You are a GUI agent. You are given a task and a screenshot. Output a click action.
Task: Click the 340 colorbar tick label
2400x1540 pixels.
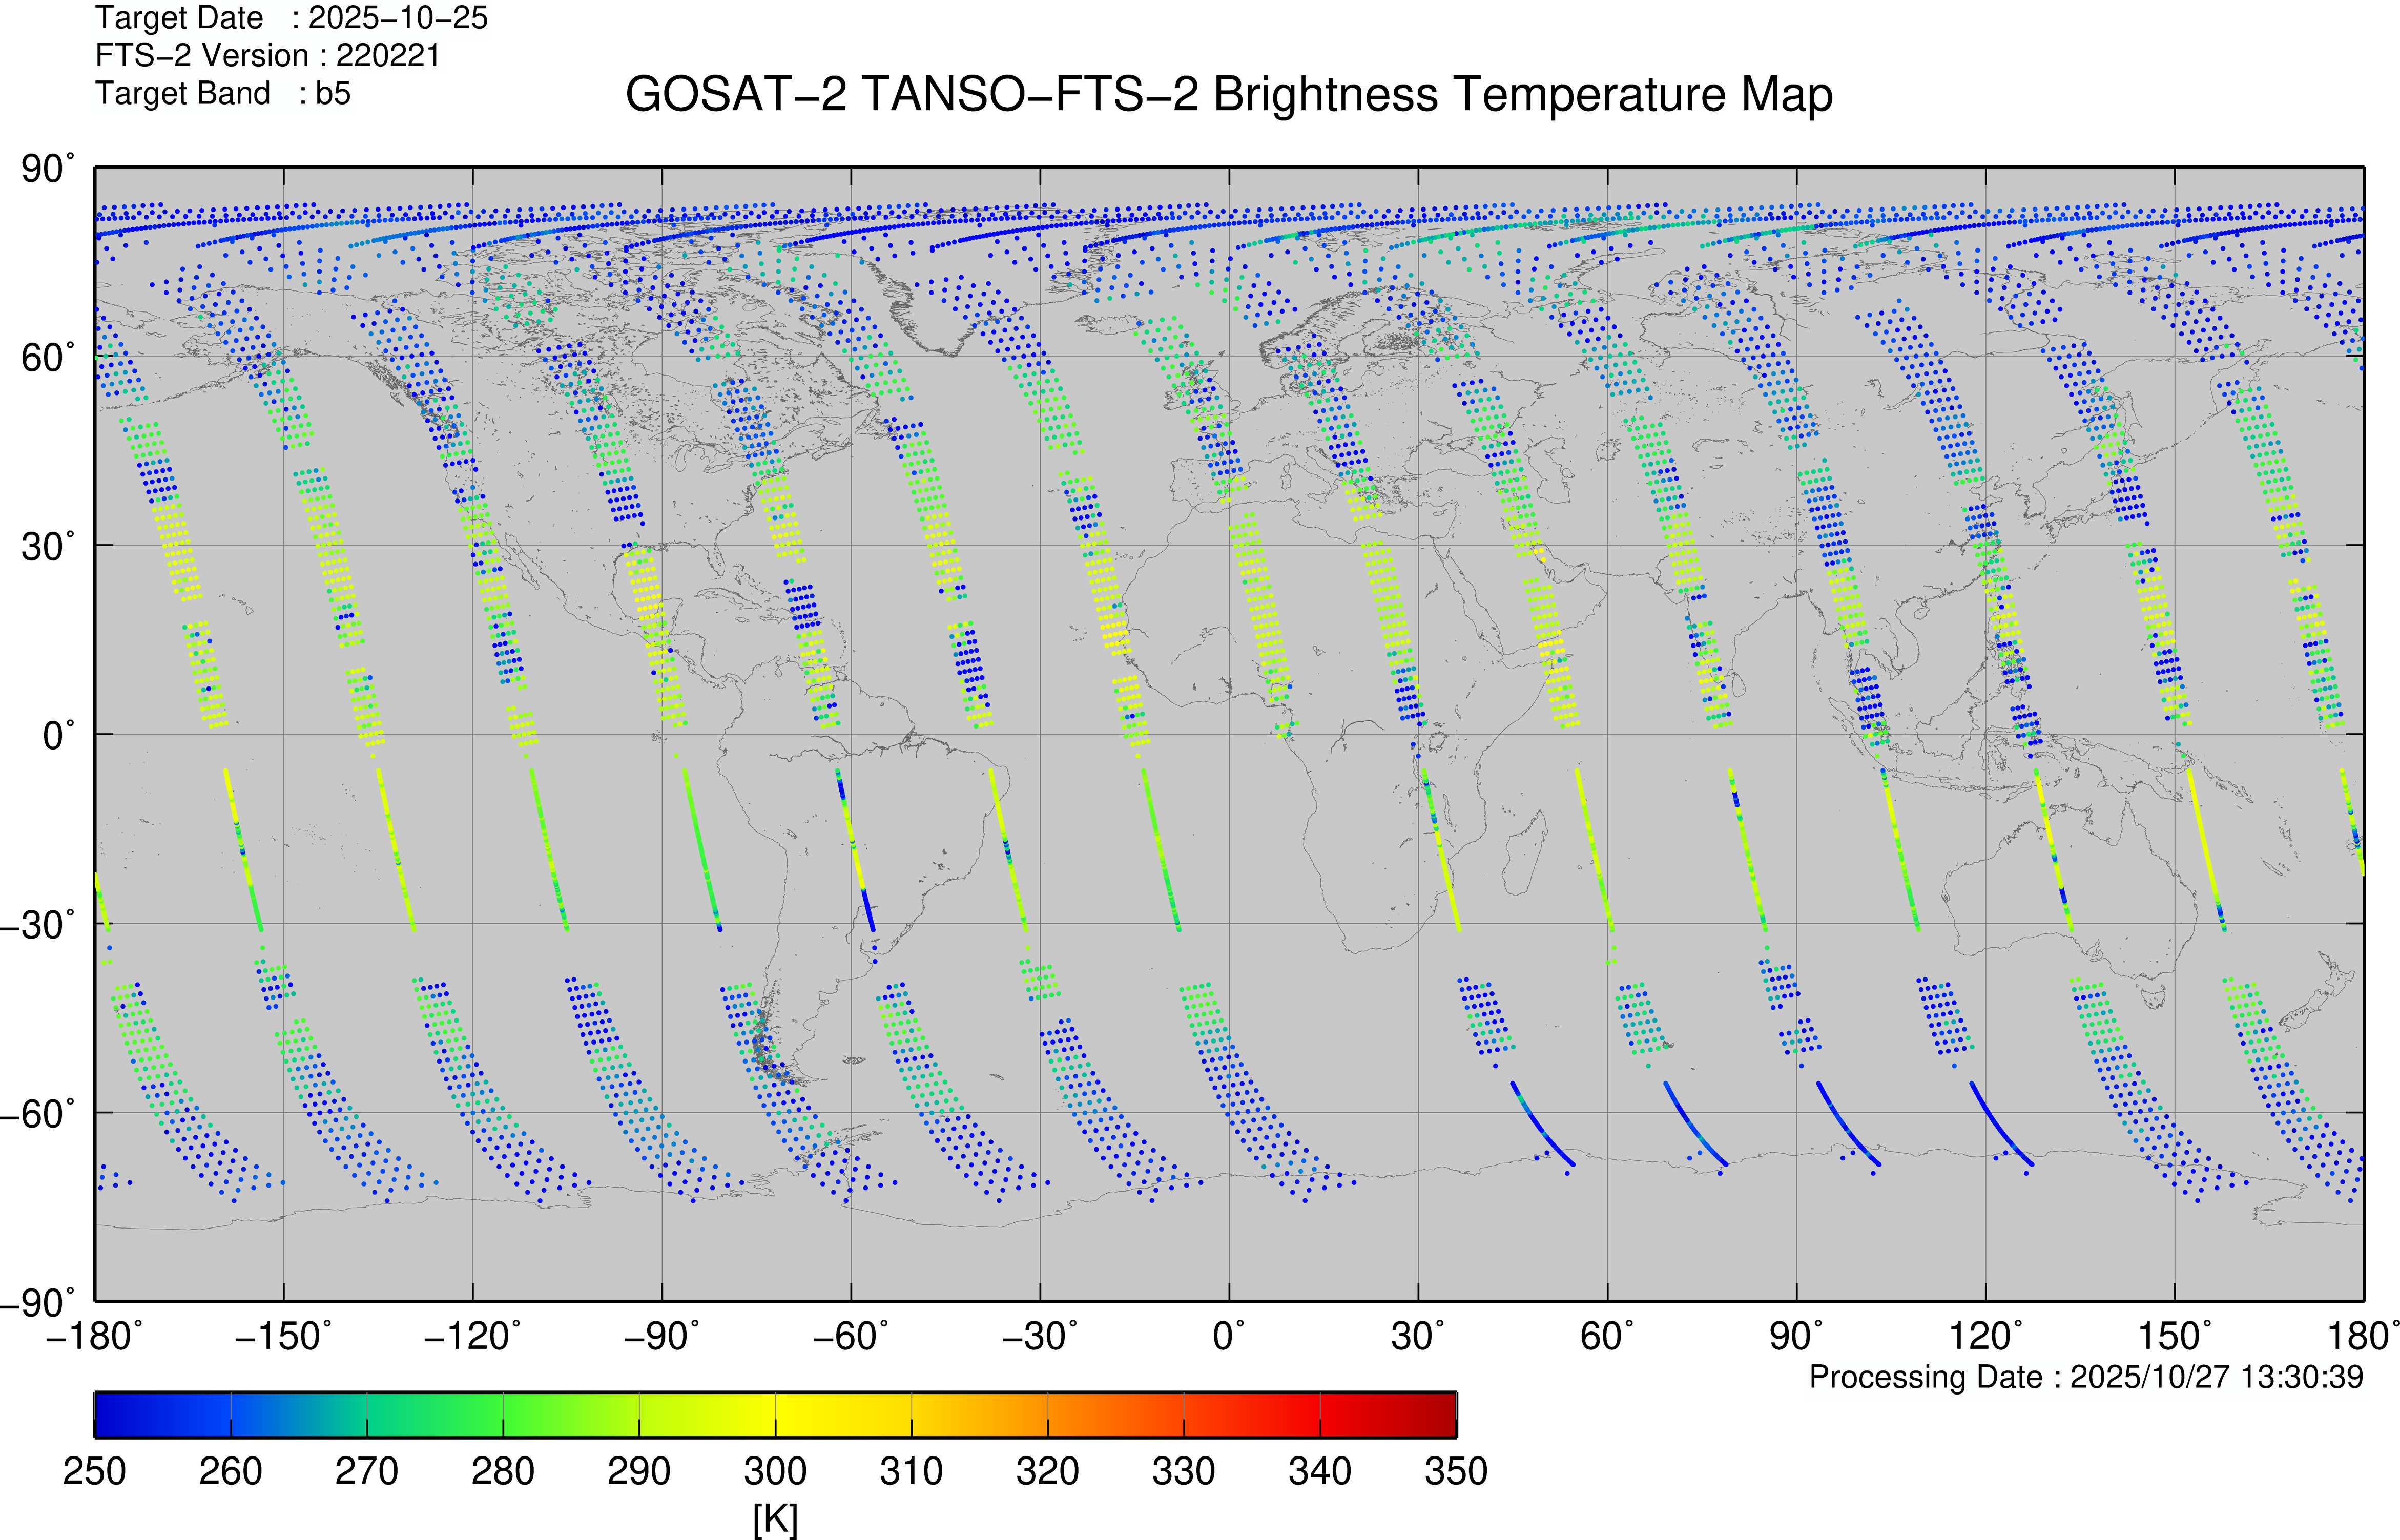coord(1319,1471)
